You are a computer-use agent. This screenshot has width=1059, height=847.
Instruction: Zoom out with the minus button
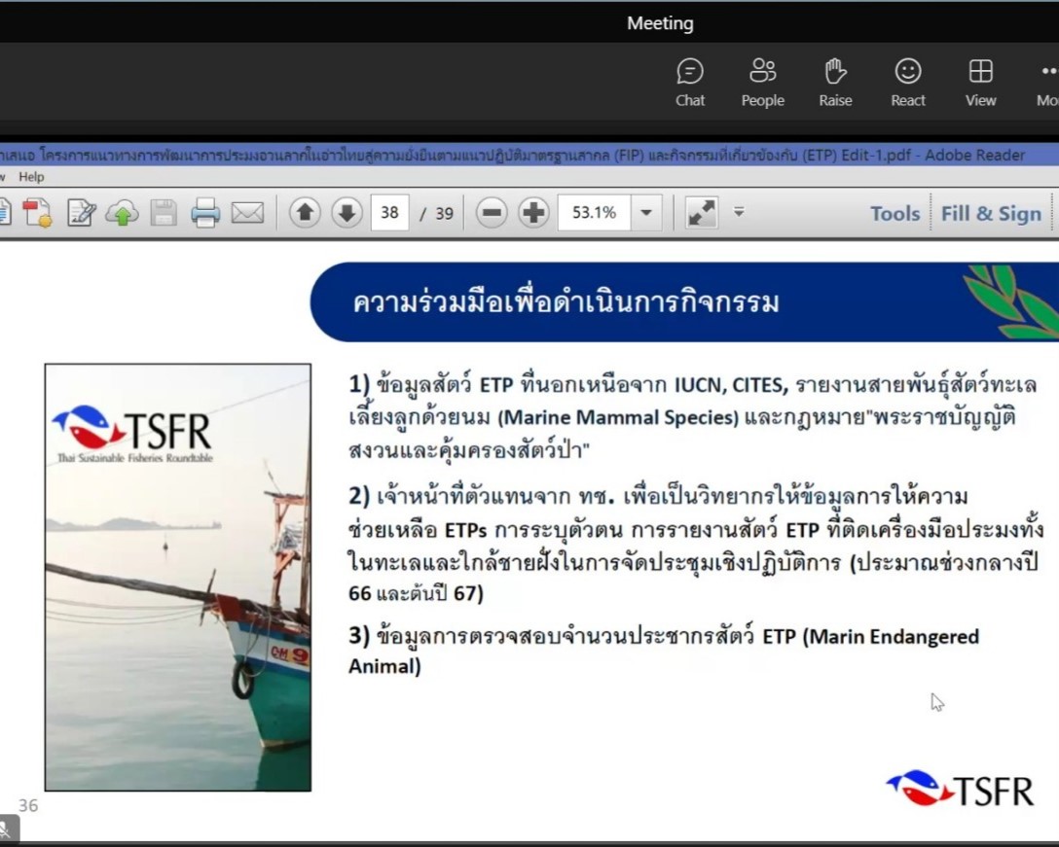pos(492,213)
